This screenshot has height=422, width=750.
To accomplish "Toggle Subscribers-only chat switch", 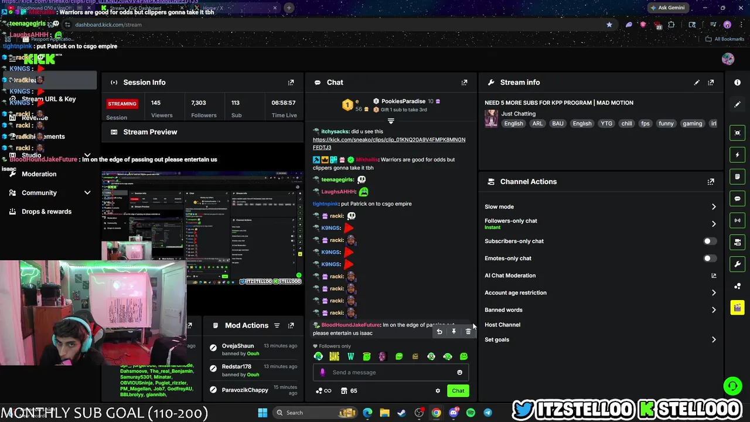I will pyautogui.click(x=709, y=241).
